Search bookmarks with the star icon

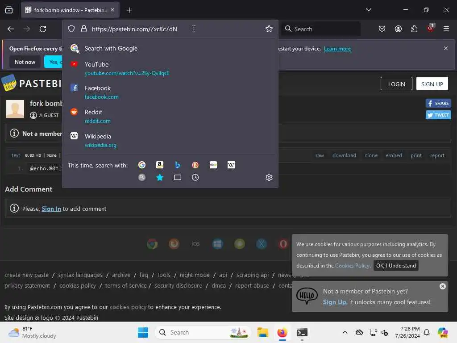tap(159, 177)
